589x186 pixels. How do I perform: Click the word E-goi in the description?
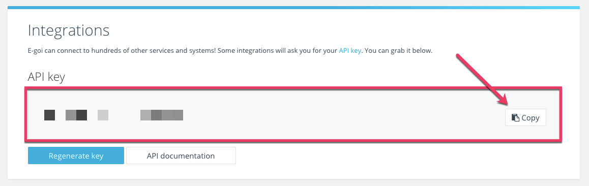tap(36, 50)
